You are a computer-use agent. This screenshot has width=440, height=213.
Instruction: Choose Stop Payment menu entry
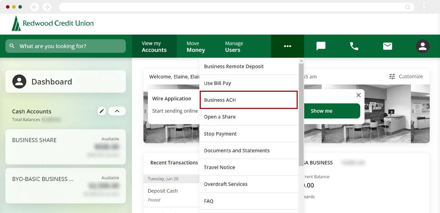pyautogui.click(x=249, y=134)
